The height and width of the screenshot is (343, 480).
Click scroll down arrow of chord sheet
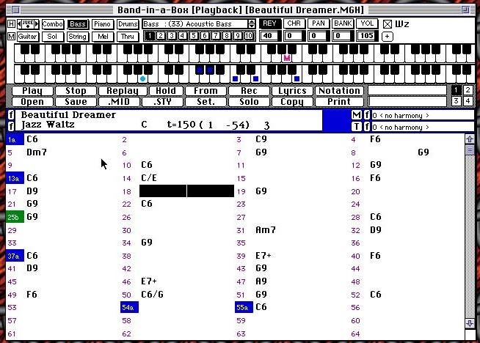[470, 323]
